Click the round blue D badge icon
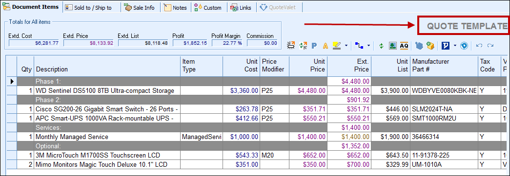This screenshot has width=510, height=176. (464, 46)
